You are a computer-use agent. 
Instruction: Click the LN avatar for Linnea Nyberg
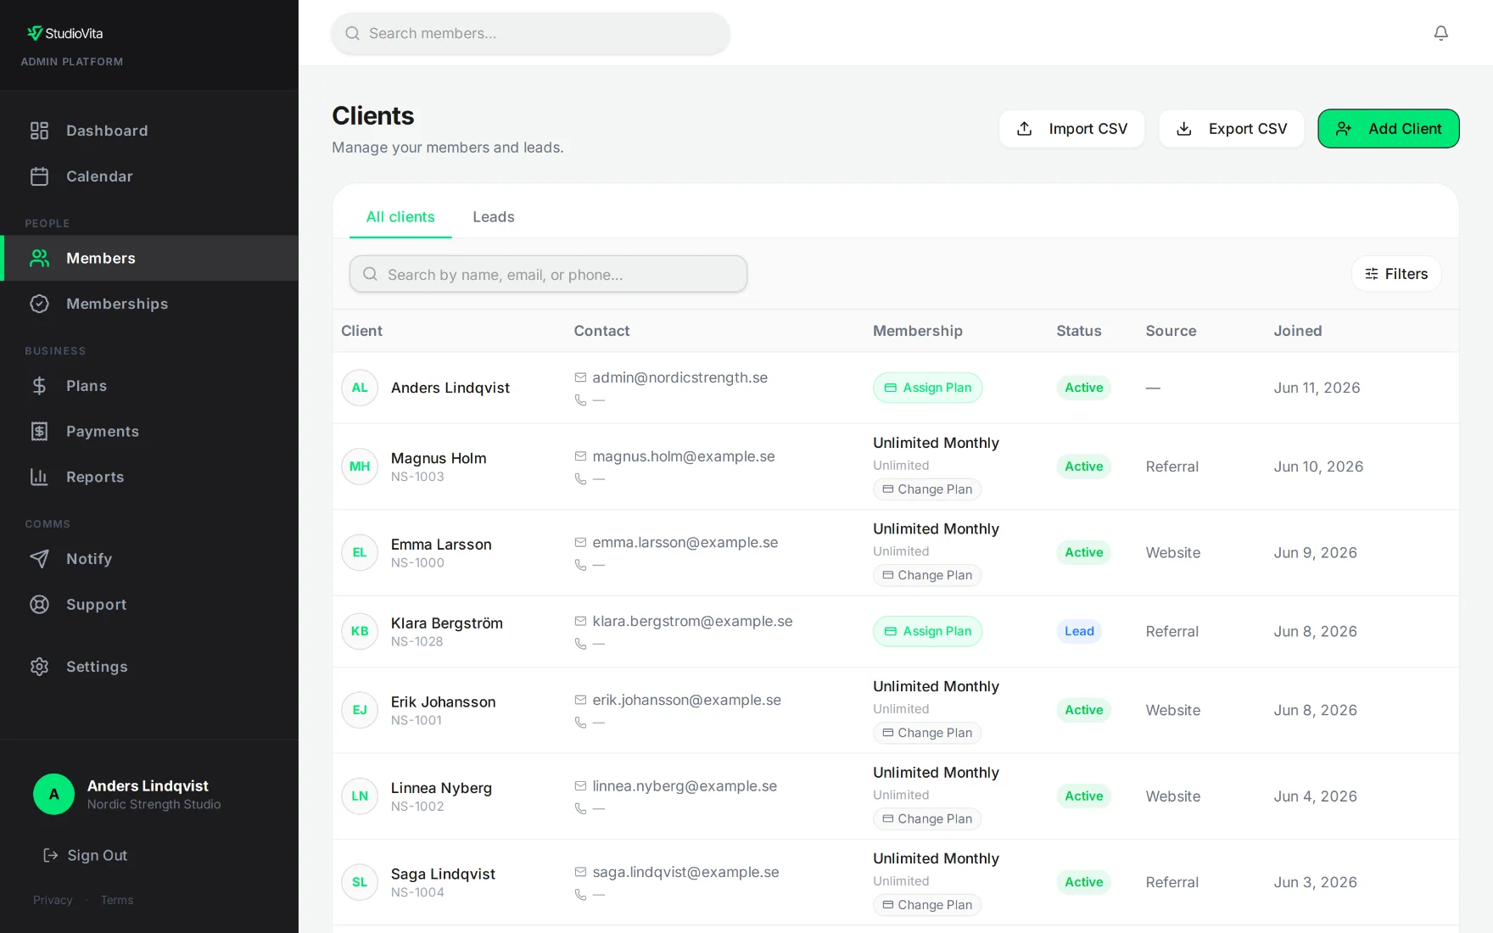[x=360, y=796]
